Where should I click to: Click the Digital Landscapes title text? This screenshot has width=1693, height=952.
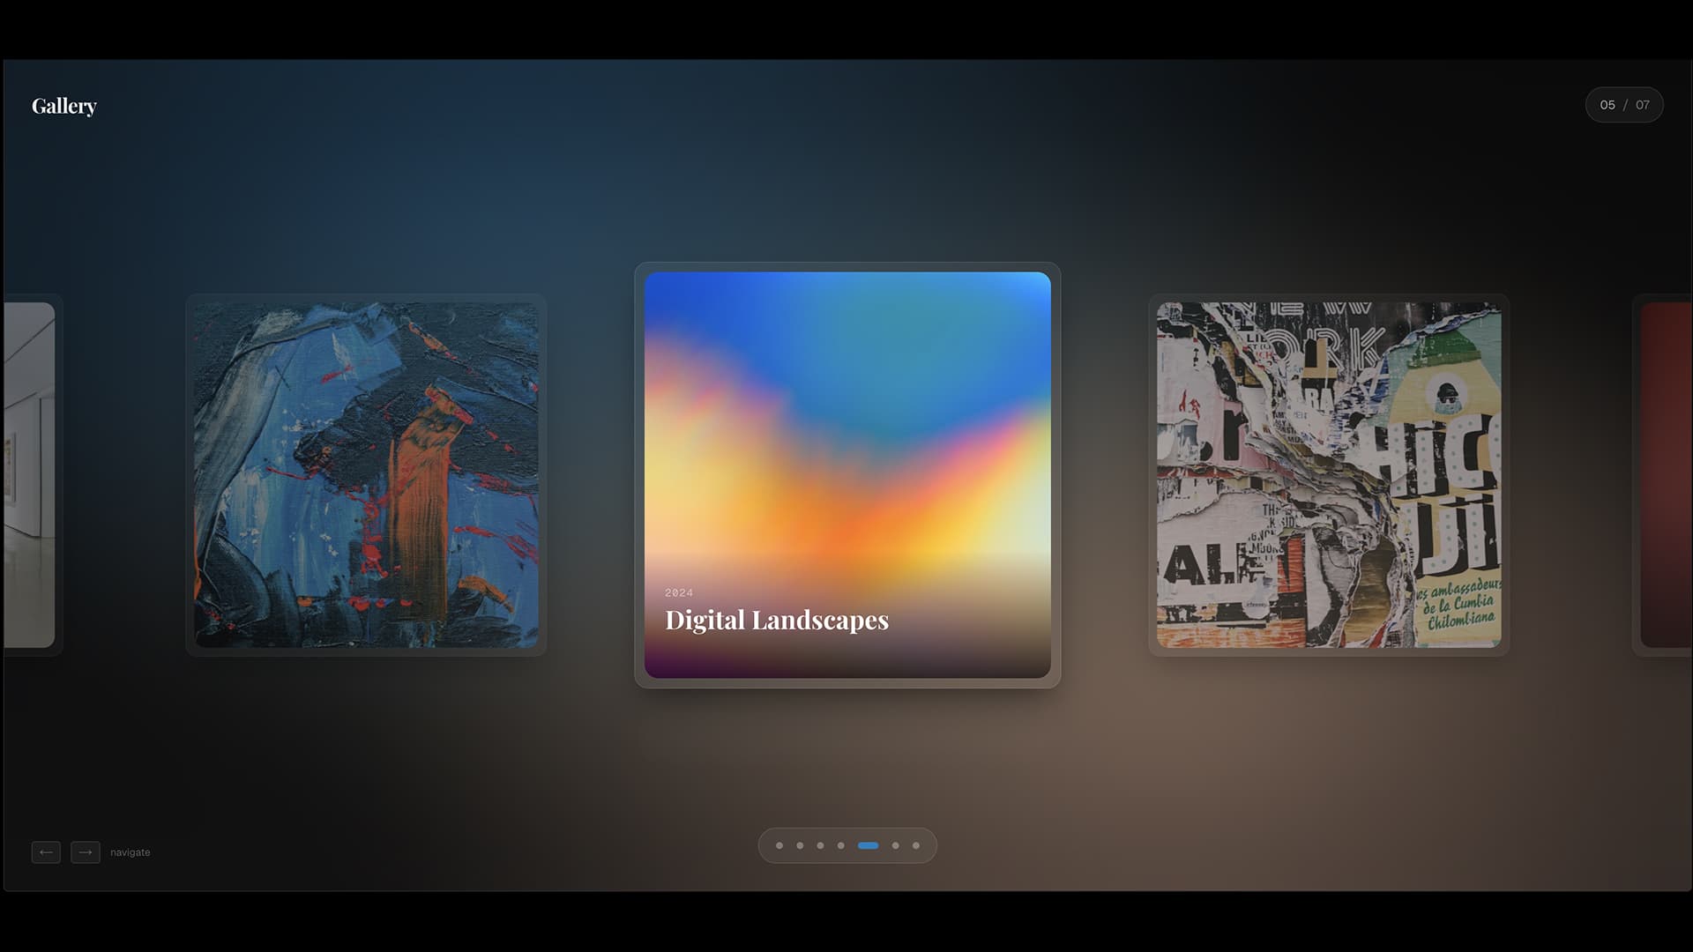[777, 620]
